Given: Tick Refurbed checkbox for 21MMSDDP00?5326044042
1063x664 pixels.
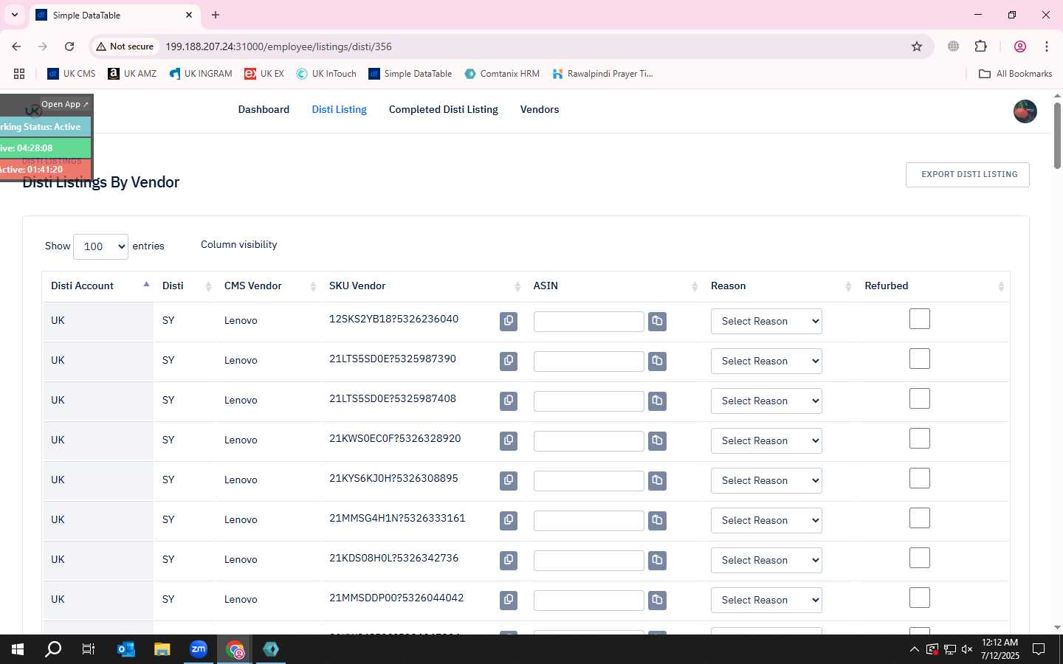Looking at the screenshot, I should click(x=920, y=598).
